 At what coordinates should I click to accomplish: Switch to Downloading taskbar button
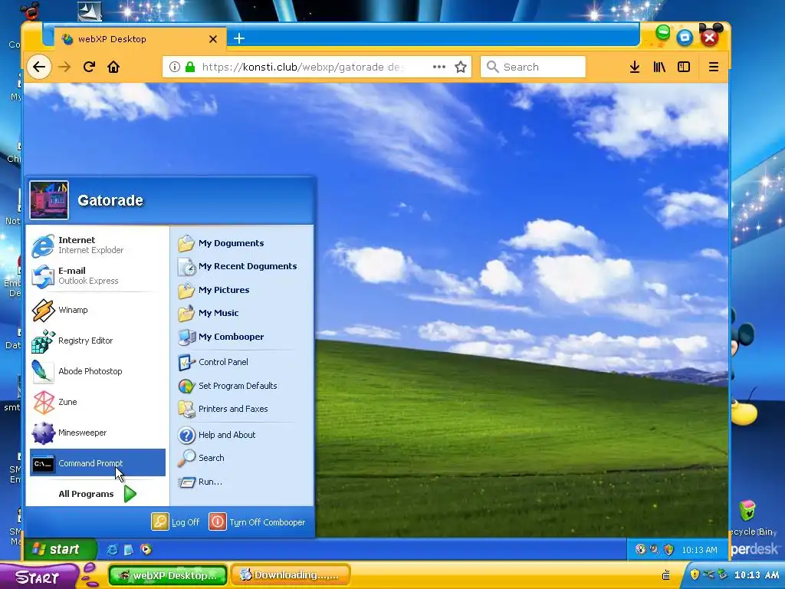tap(291, 575)
